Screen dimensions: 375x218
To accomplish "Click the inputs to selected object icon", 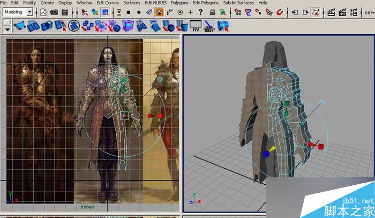I will [x=295, y=12].
